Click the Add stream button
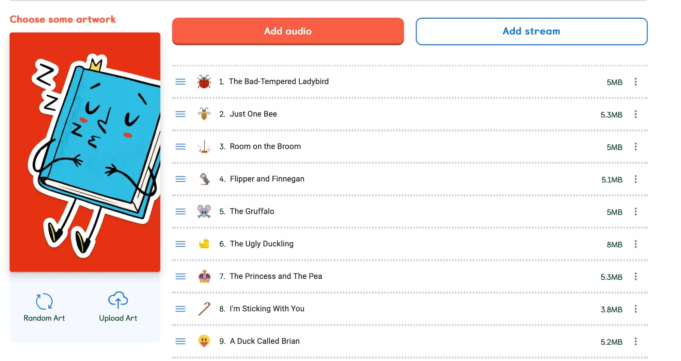This screenshot has height=361, width=681. [x=531, y=31]
